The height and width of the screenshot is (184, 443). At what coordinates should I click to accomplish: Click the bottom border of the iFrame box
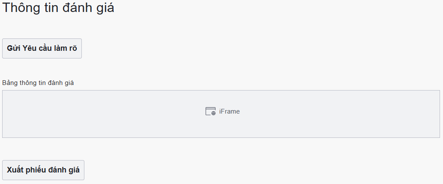[x=221, y=137]
